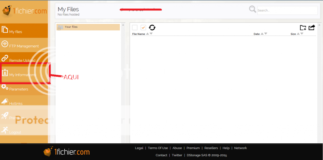The image size is (323, 160).
Task: Select Hotlinks in the sidebar
Action: (16, 103)
